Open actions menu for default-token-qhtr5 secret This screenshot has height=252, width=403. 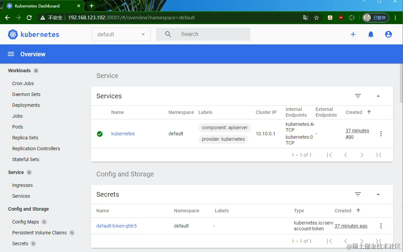[x=381, y=226]
